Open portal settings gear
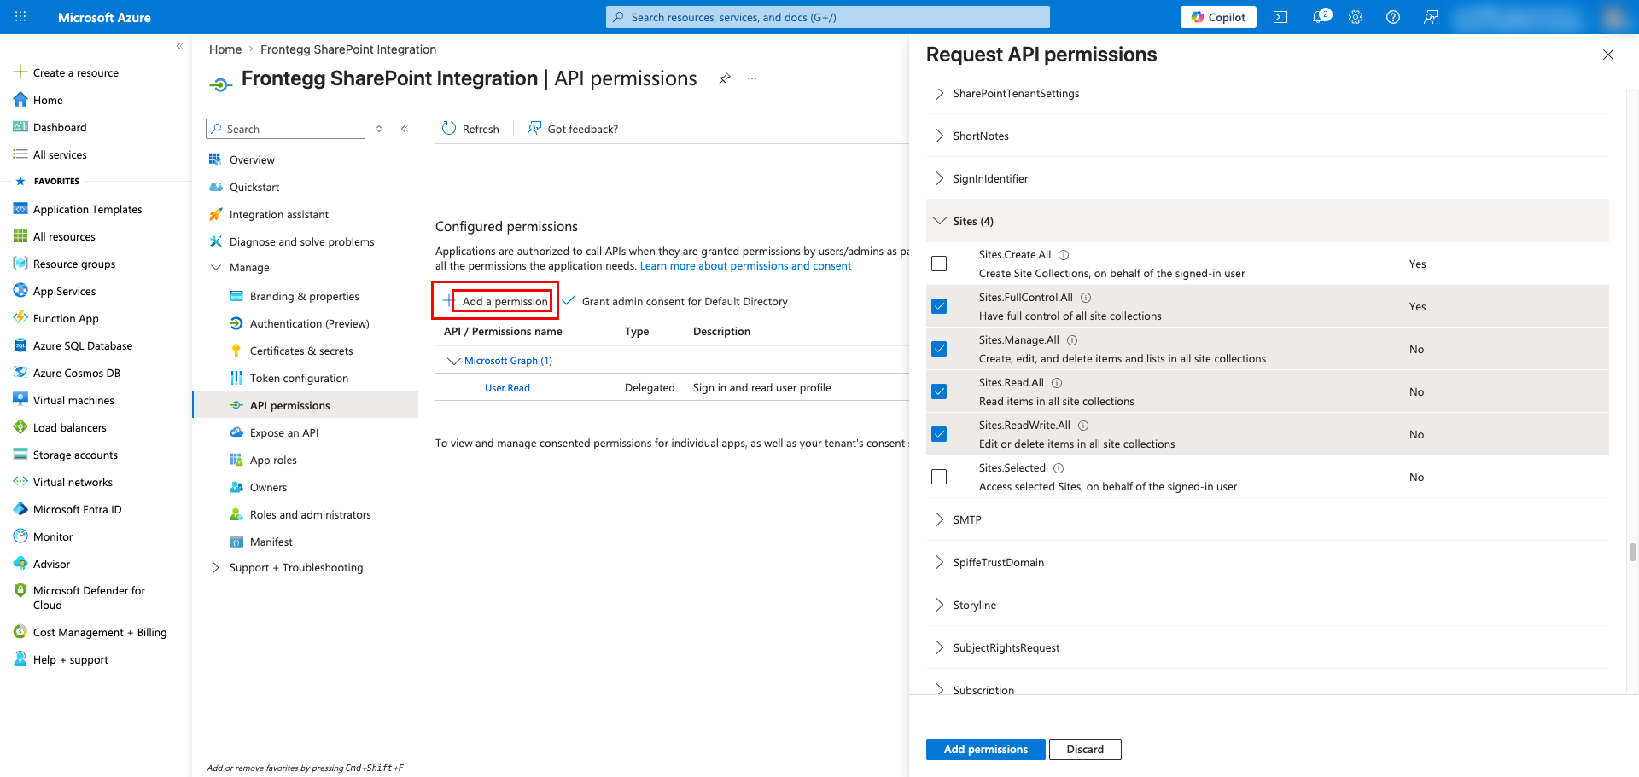 1356,17
